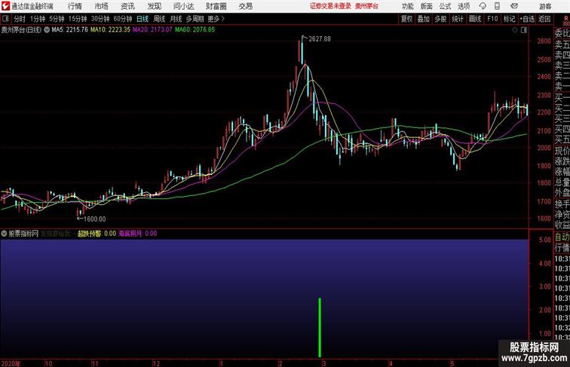Screen dimensions: 570x367
Task: Open the 版面 menu
Action: coord(427,7)
